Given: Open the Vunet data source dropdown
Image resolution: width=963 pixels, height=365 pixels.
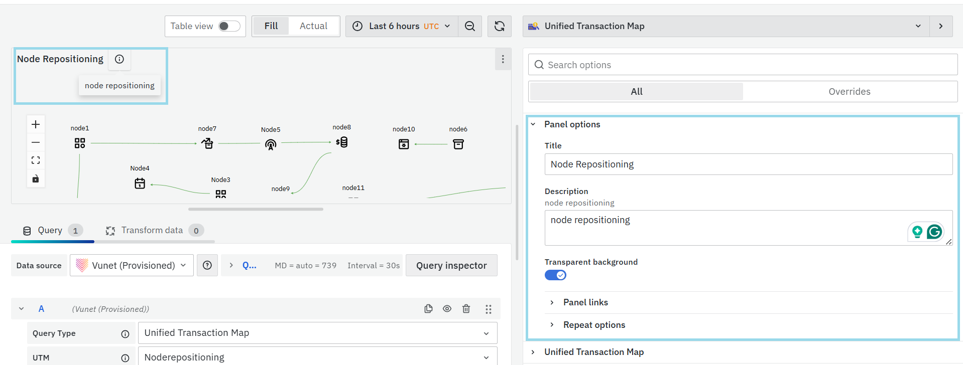Looking at the screenshot, I should [132, 265].
